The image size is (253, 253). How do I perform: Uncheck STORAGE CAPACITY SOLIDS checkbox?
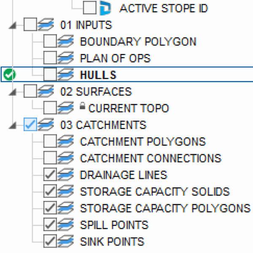point(50,191)
